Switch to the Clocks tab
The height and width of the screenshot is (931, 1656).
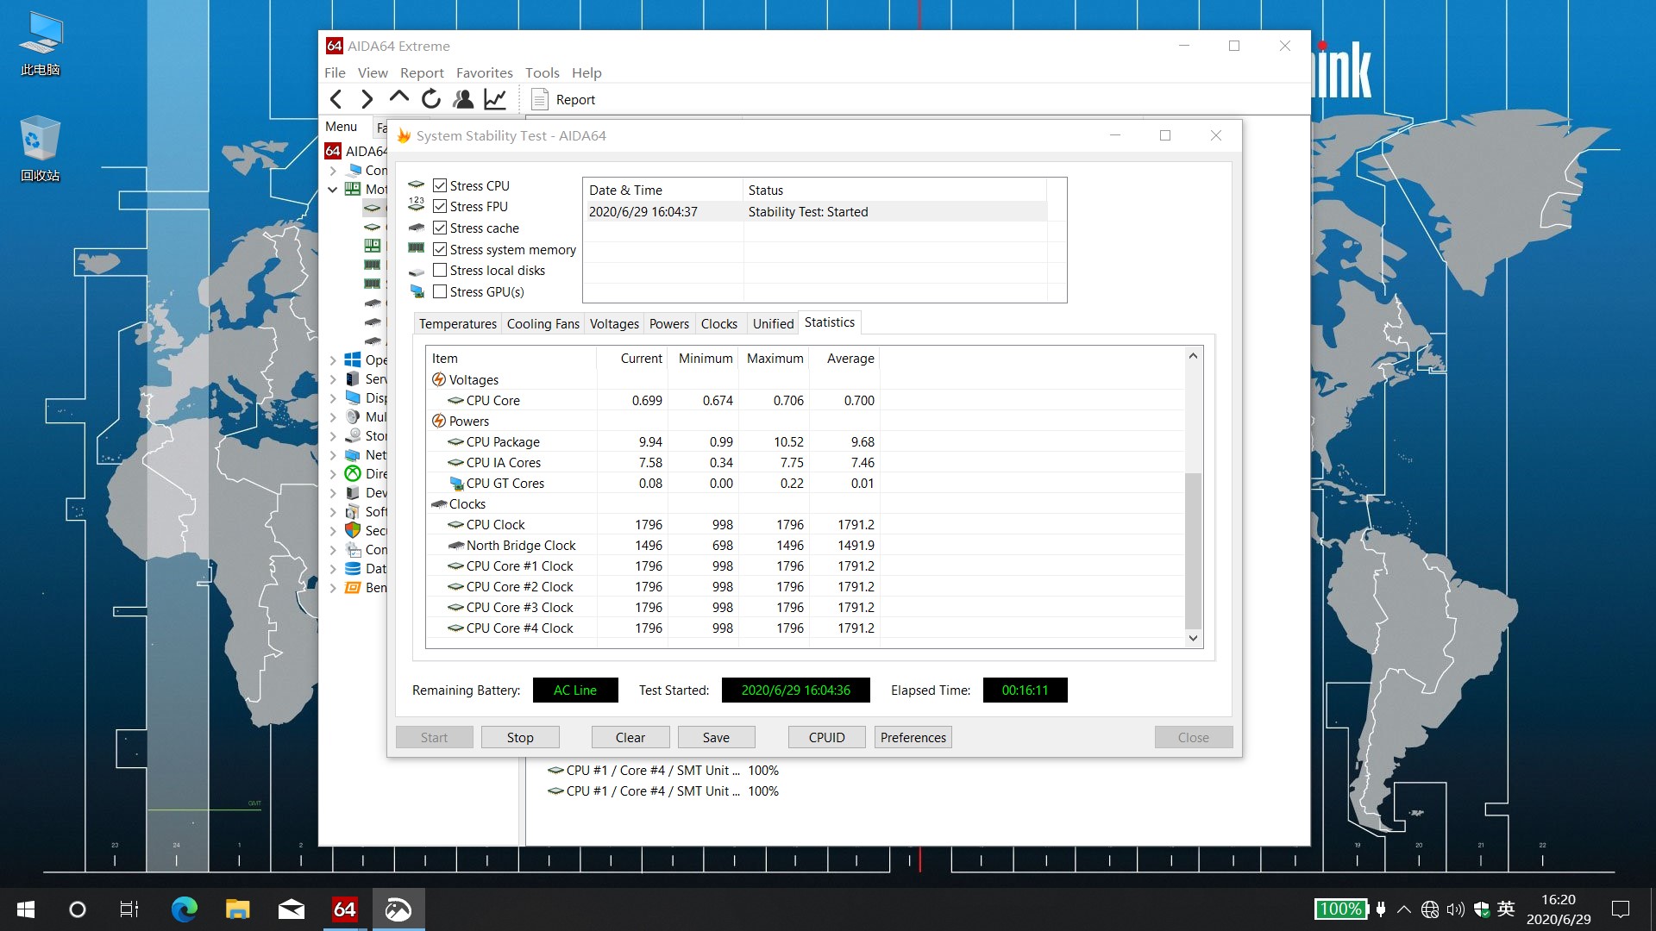(x=718, y=323)
